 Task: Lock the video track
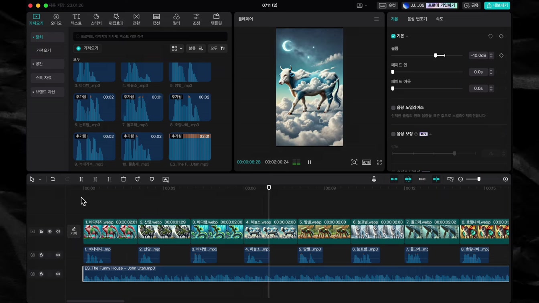[41, 231]
